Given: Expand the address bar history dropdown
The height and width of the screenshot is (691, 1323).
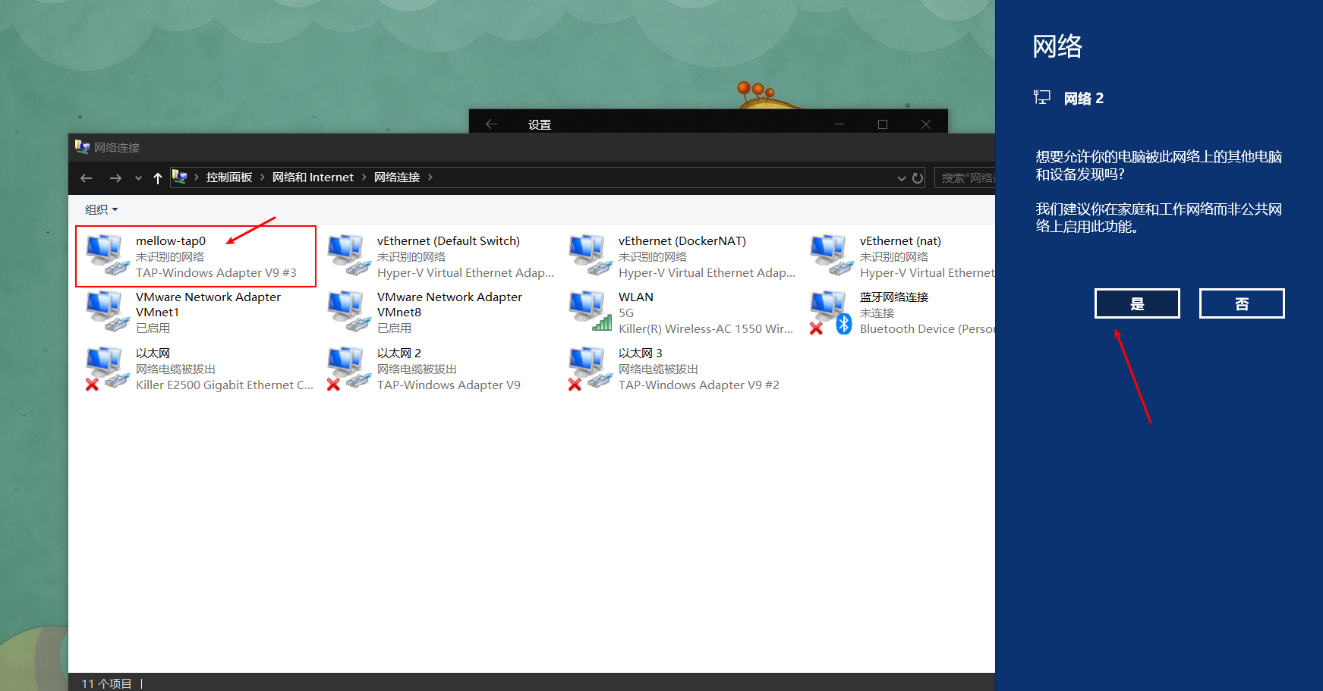Looking at the screenshot, I should pos(901,178).
